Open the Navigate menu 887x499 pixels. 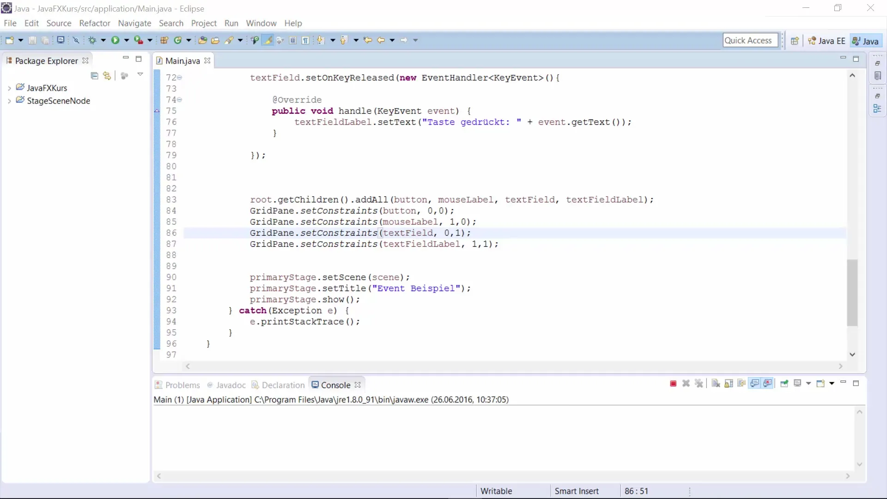pos(134,23)
